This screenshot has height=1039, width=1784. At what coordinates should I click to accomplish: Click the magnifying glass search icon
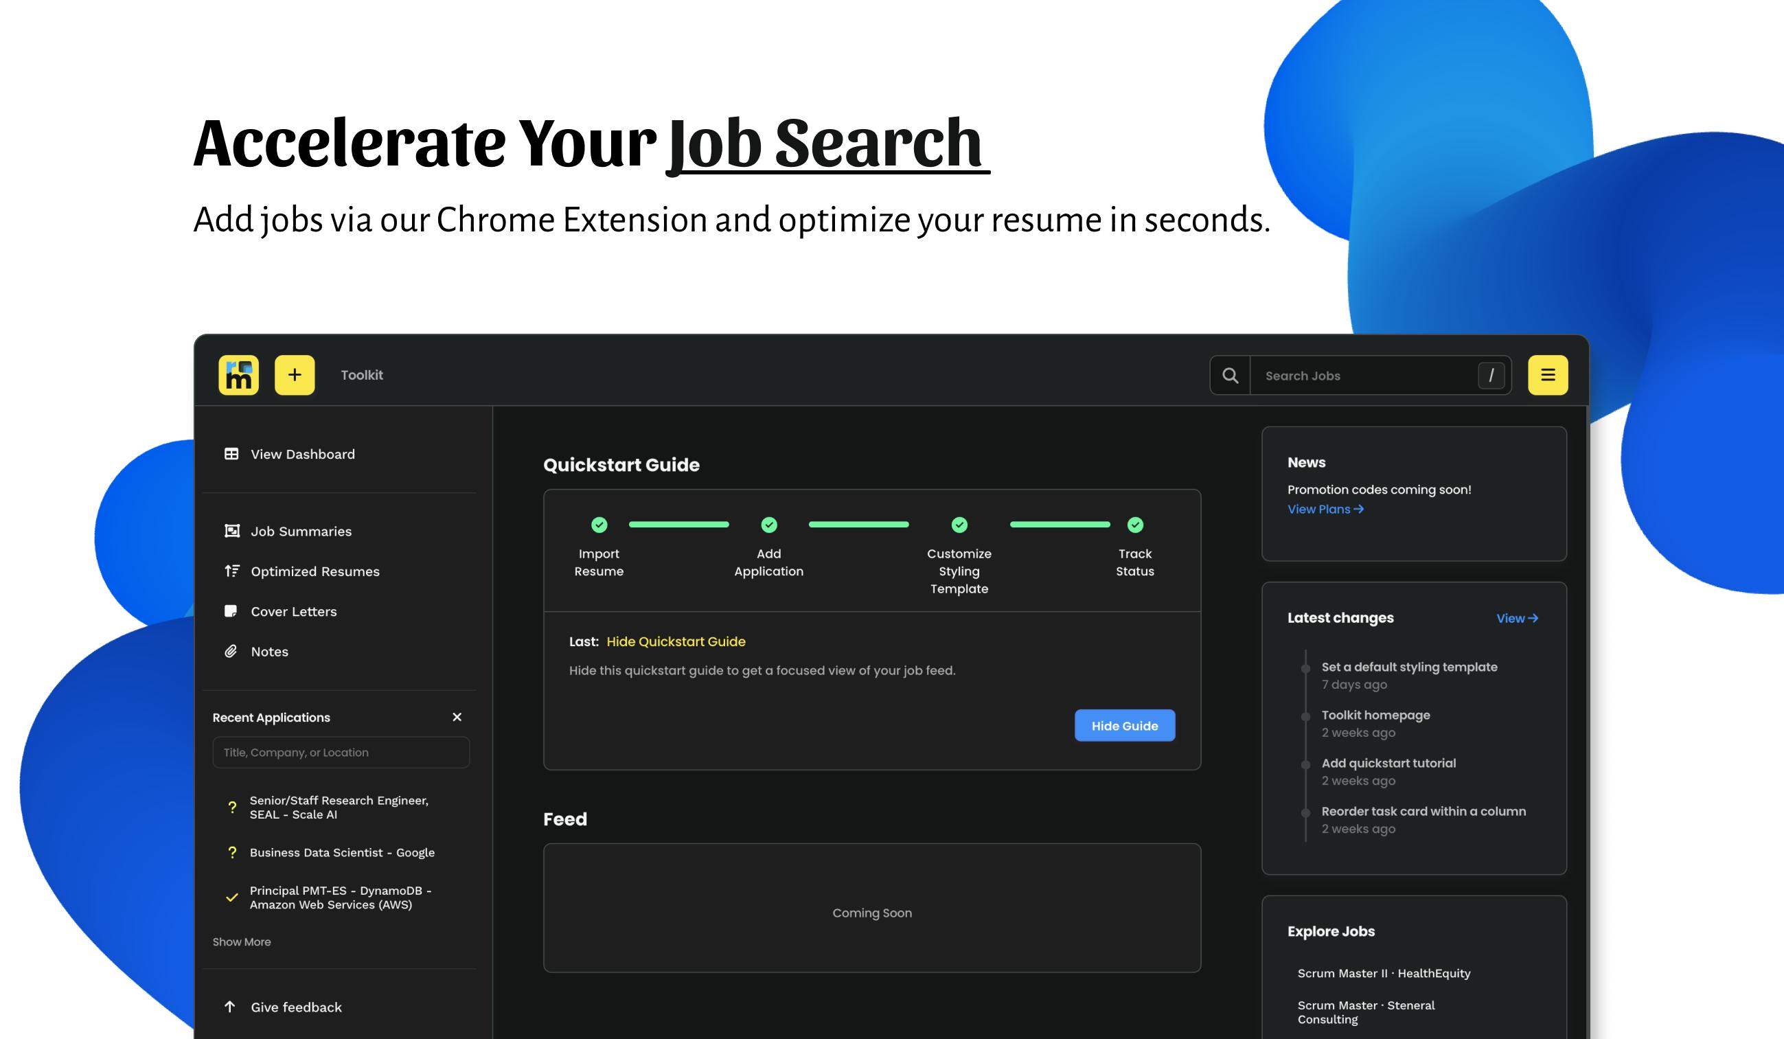pos(1231,376)
